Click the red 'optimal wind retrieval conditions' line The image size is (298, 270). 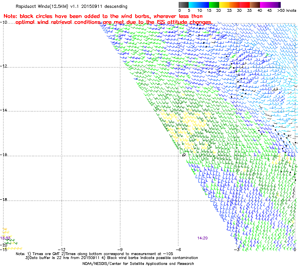click(x=114, y=22)
